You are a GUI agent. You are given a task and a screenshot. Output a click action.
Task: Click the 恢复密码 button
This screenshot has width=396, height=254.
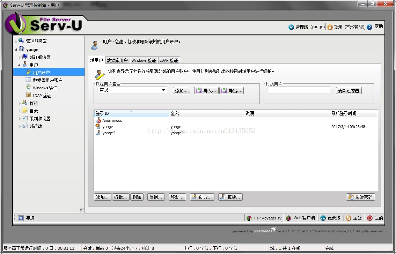360,197
